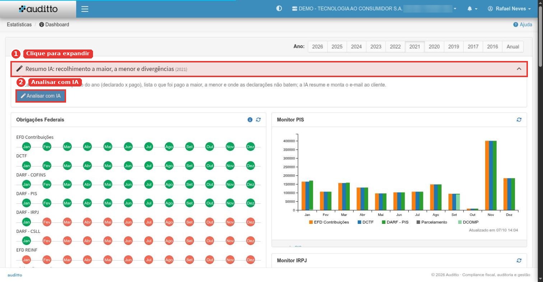Screen dimensions: 543x282
Task: Click Ago circle in DARF - CSLL row
Action: pos(169,240)
